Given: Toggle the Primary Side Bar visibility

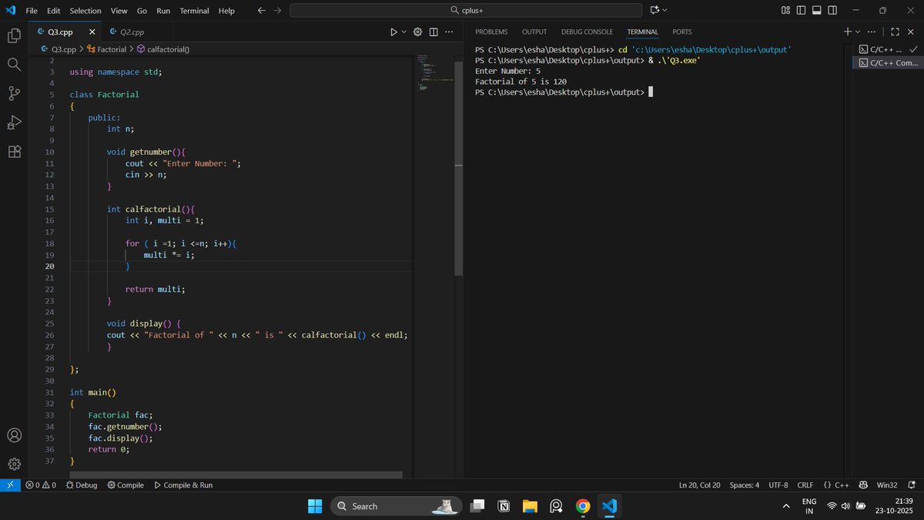Looking at the screenshot, I should pos(801,10).
